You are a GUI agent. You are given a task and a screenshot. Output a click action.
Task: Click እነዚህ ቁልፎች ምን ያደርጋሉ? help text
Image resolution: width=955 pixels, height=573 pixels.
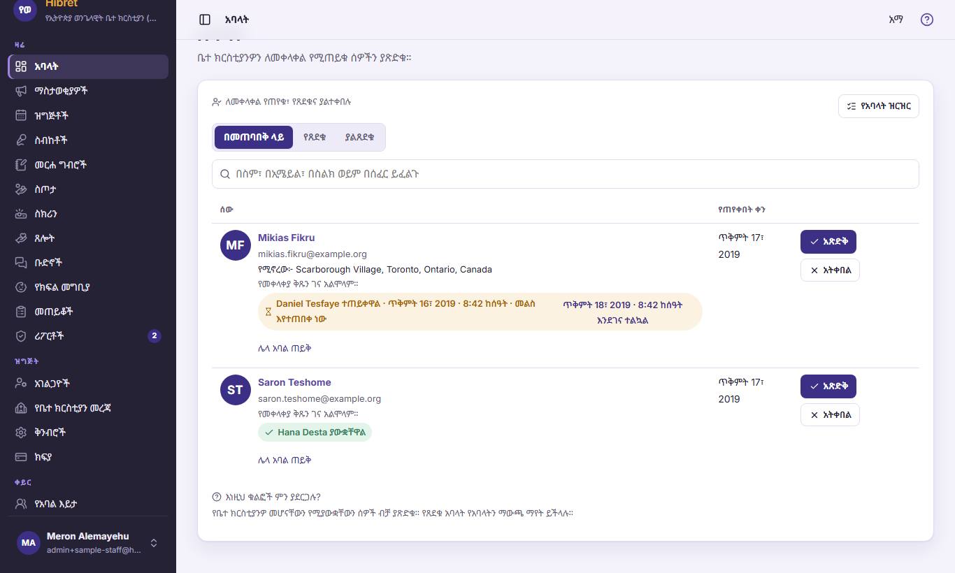point(266,497)
